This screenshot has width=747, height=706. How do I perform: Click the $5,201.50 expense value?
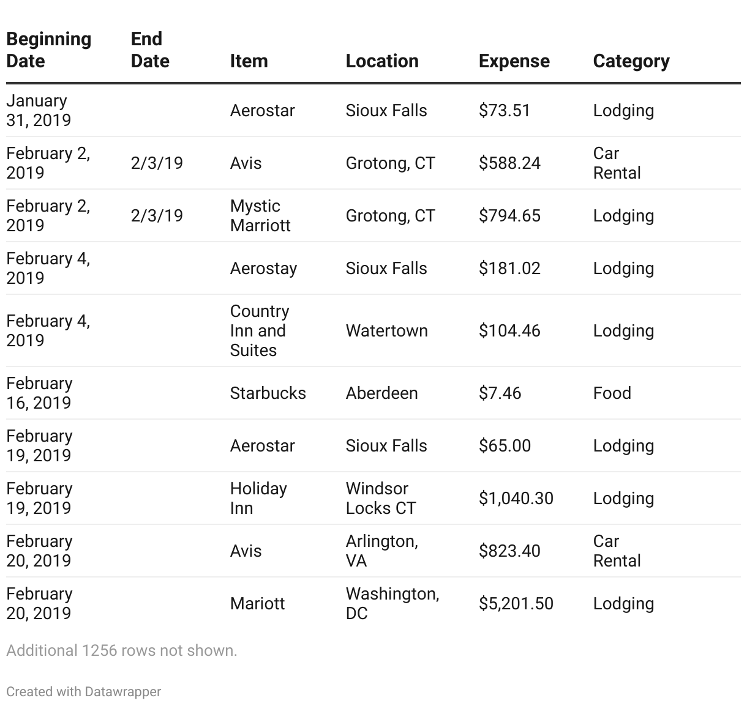click(516, 603)
